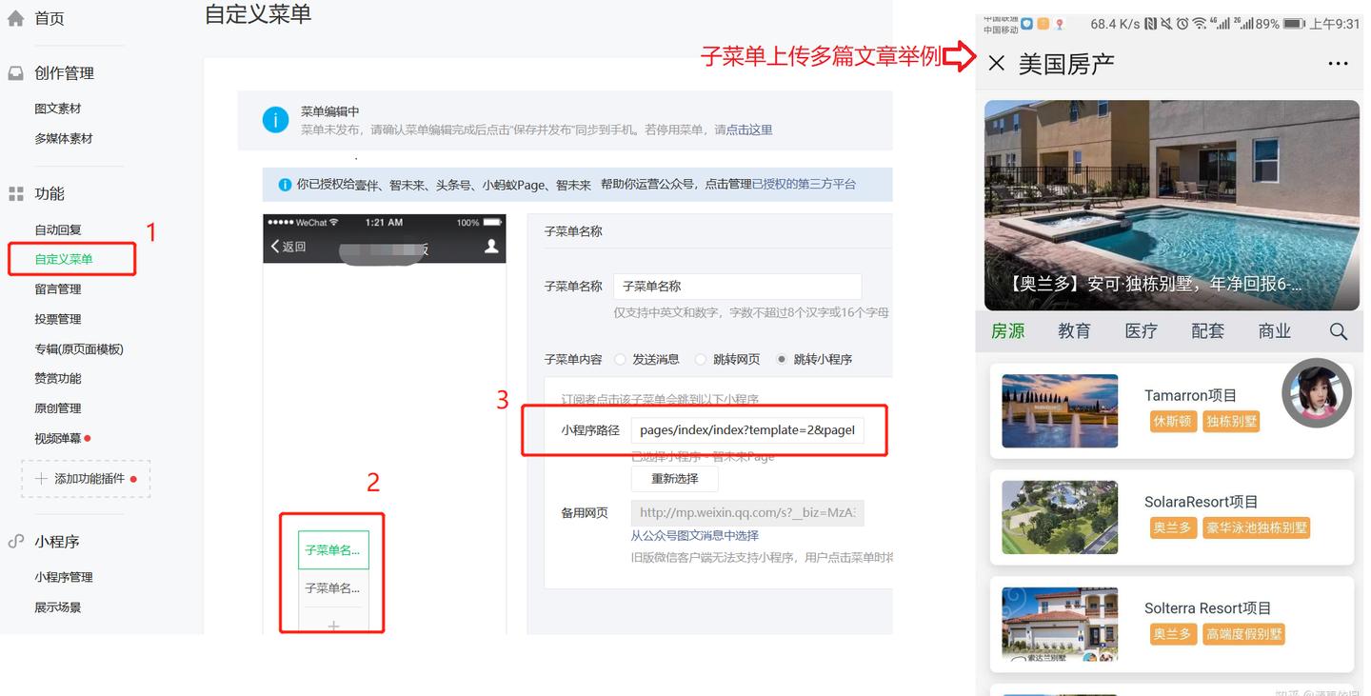1371x696 pixels.
Task: Tap the SolaraResort项目 thumbnail
Action: (1060, 517)
